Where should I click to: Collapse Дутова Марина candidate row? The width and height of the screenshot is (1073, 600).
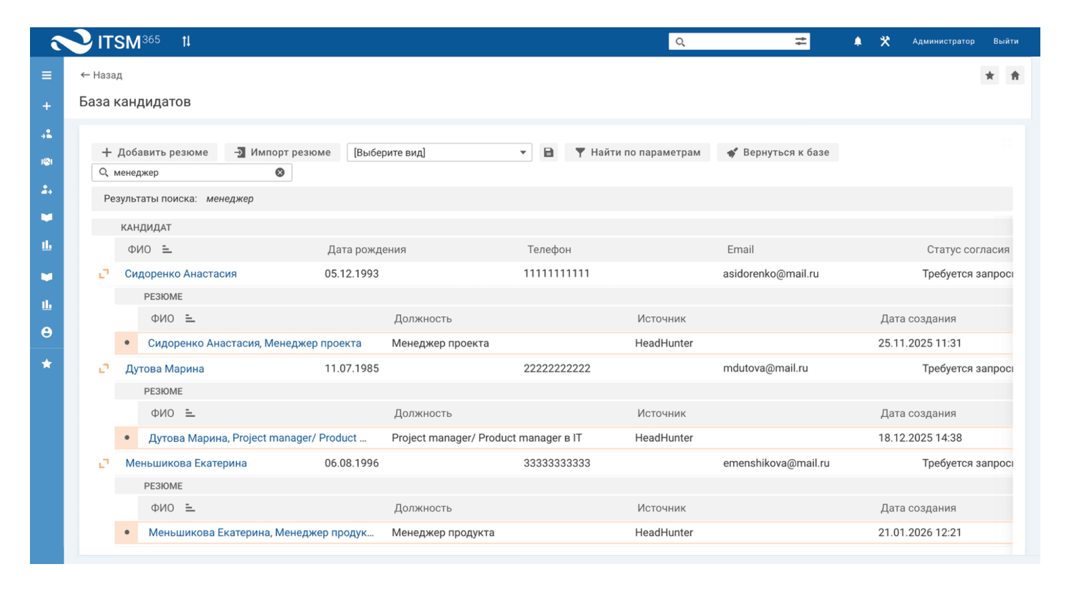click(x=104, y=368)
